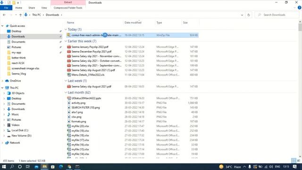Open Microsoft Edge from the taskbar
302x170 pixels.
click(61, 167)
